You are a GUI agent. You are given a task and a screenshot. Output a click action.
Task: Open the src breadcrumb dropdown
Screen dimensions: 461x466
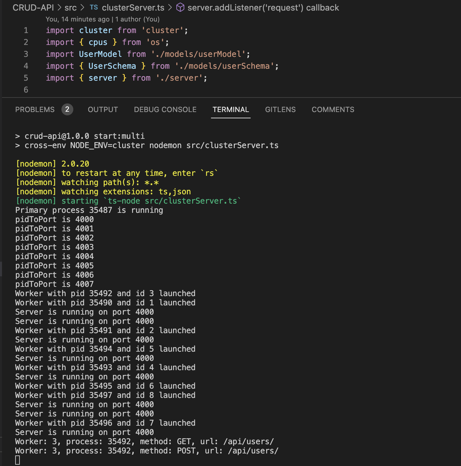coord(70,8)
